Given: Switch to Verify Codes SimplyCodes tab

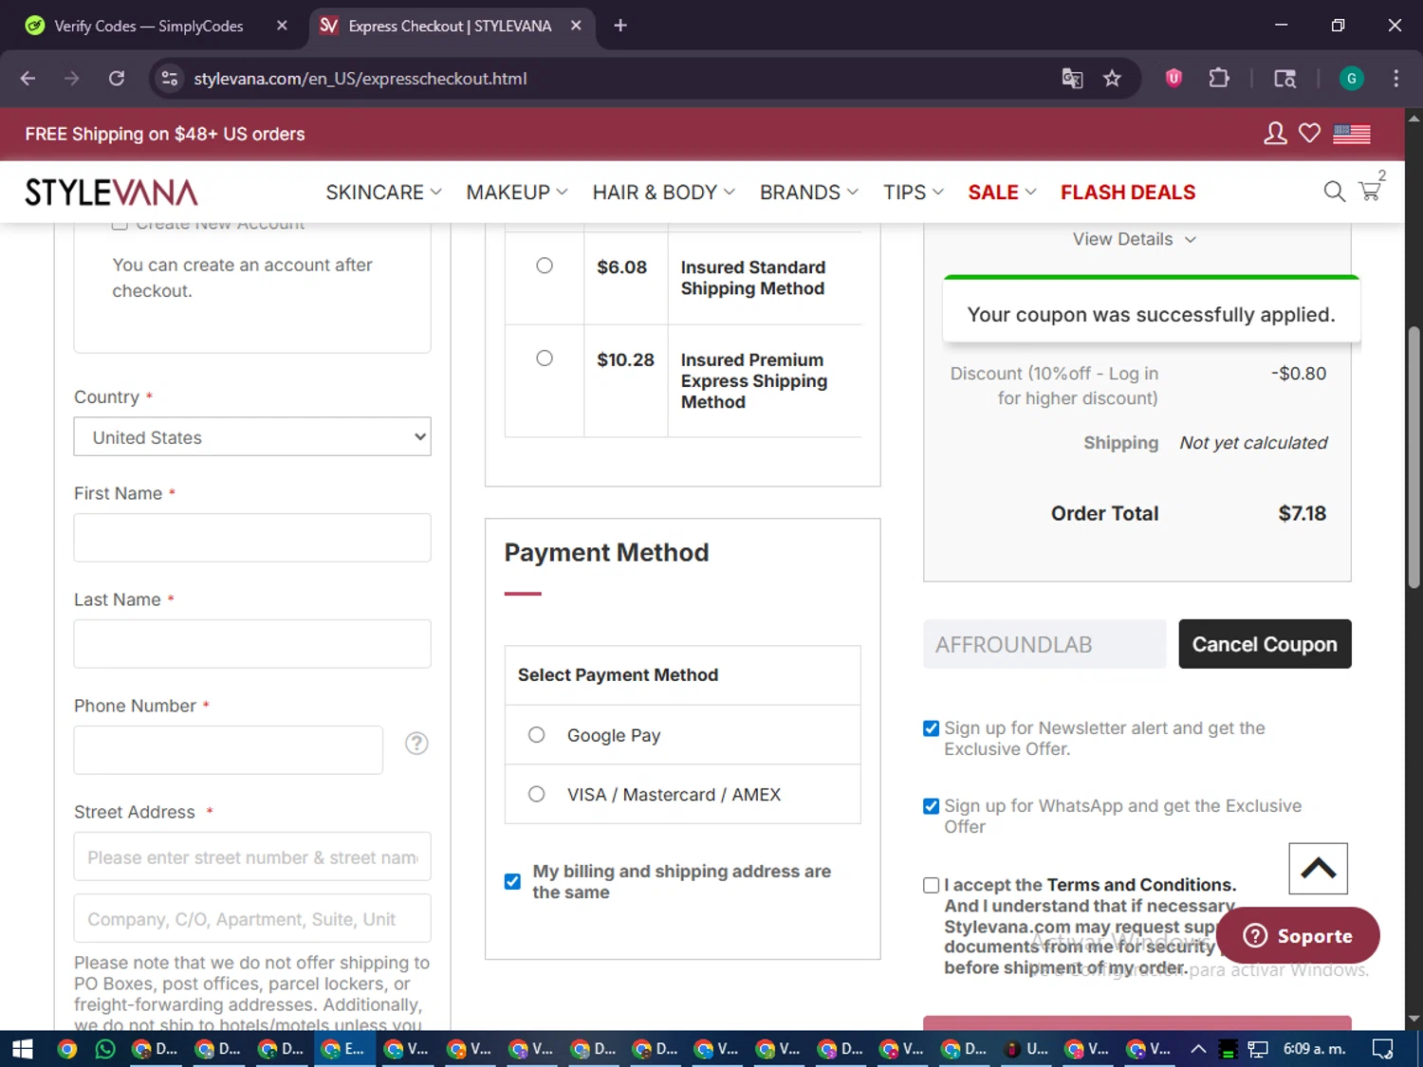Looking at the screenshot, I should click(149, 27).
